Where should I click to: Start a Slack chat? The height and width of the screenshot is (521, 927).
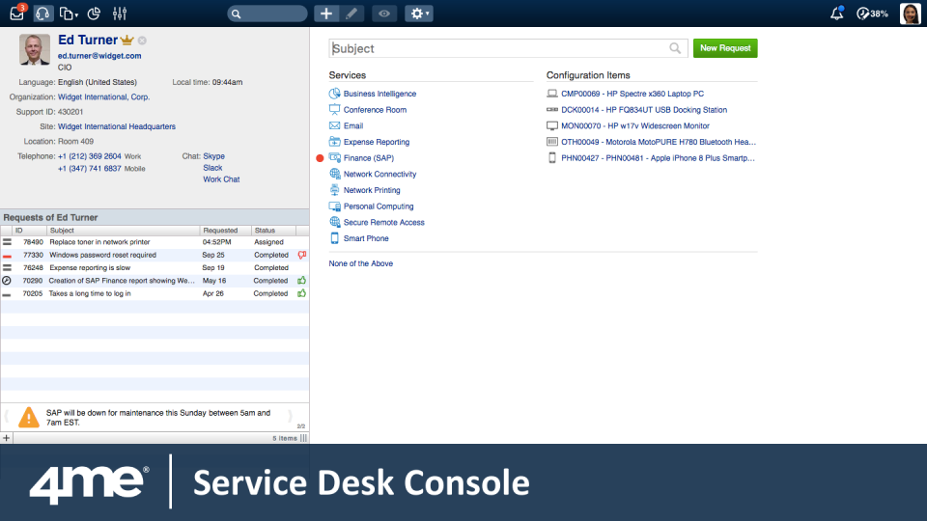point(212,168)
